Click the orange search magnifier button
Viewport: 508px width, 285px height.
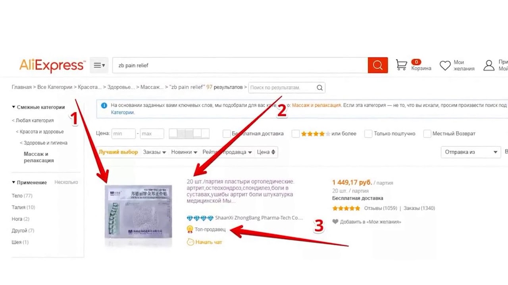(377, 65)
